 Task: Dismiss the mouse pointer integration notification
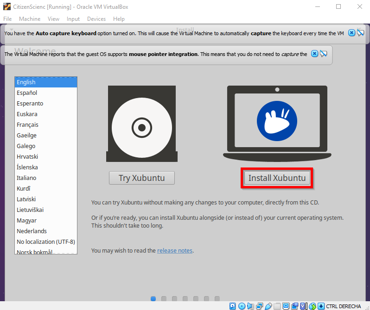tap(314, 54)
